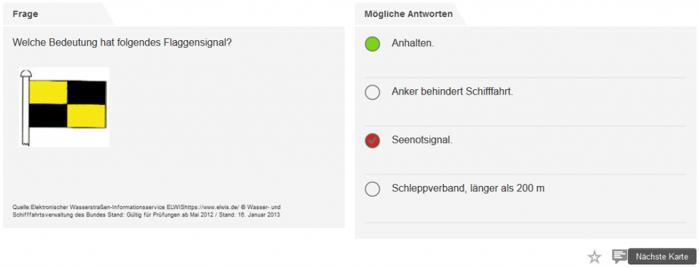
Task: Click the question text Welche Bedeutung hat folgendes Flaggensignal
Action: [x=122, y=43]
